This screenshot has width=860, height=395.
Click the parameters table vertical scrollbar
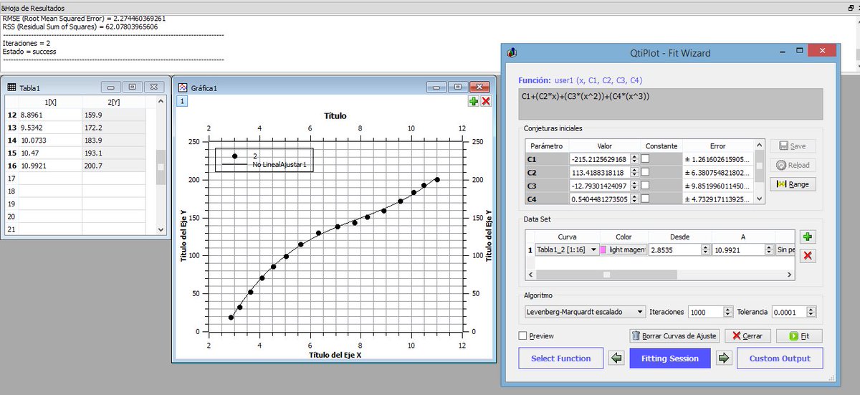tap(760, 172)
